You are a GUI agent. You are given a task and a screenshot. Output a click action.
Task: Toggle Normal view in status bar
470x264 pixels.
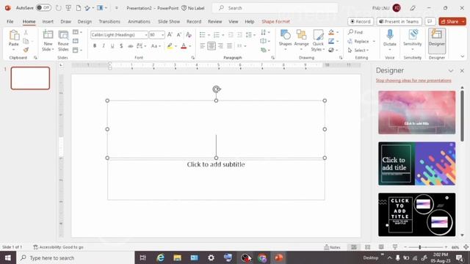pyautogui.click(x=354, y=247)
